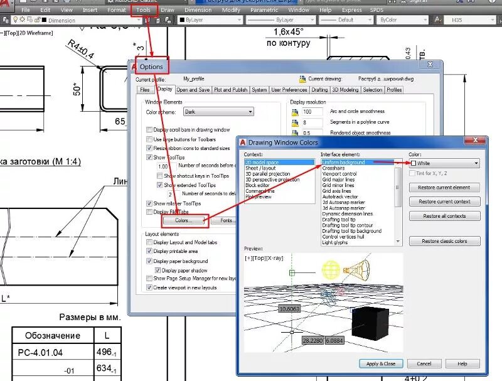
Task: Open the Parametric menu
Action: [264, 10]
